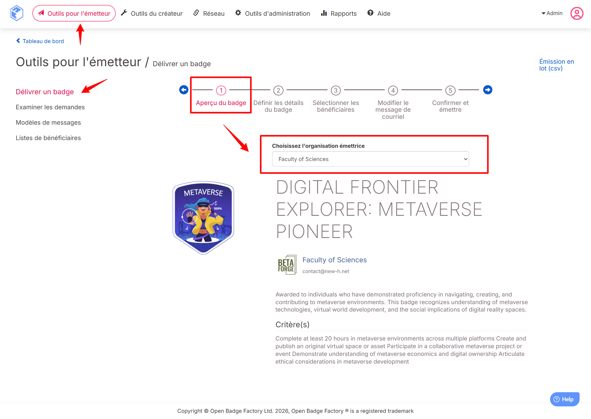Click the floating Help button
Screen dimensions: 591x419
[x=564, y=399]
